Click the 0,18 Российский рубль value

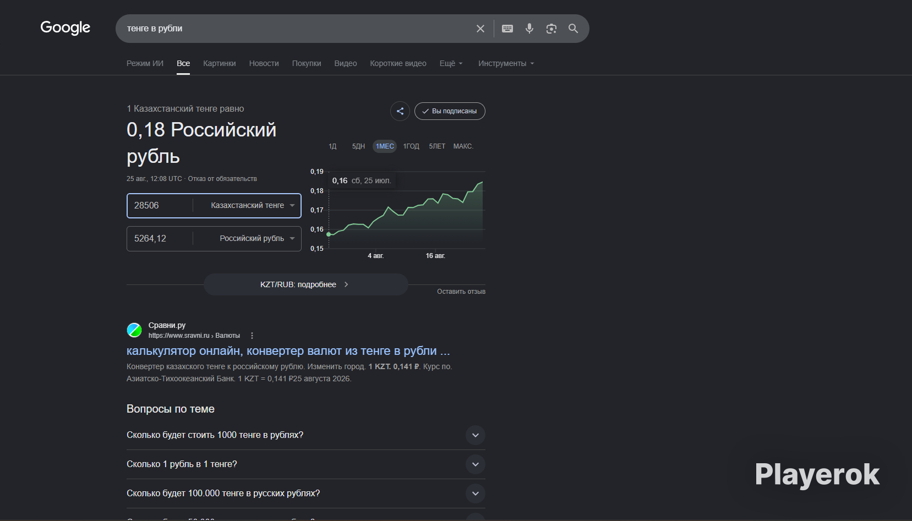[x=201, y=143]
